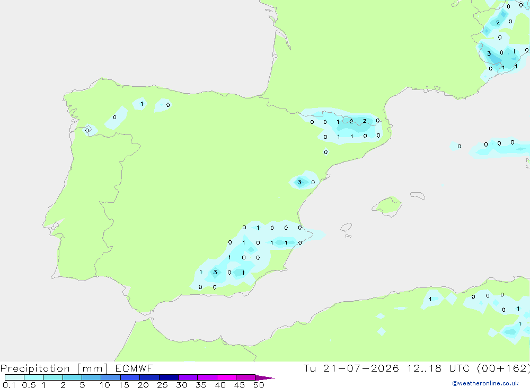This screenshot has height=388, width=530.
Task: Click the "3" value over southeastern France
Action: pos(489,53)
